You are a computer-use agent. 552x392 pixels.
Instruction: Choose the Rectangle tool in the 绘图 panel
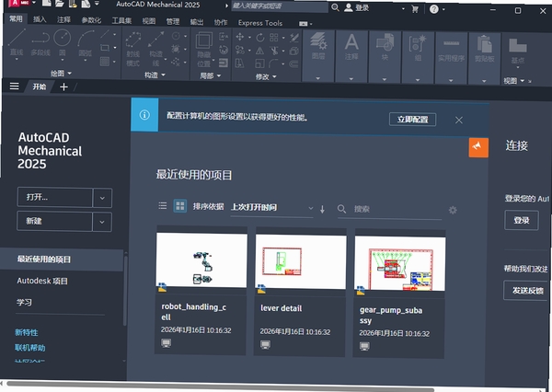(x=105, y=48)
